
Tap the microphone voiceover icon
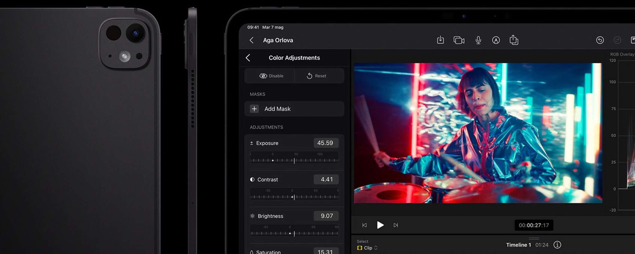pyautogui.click(x=478, y=40)
